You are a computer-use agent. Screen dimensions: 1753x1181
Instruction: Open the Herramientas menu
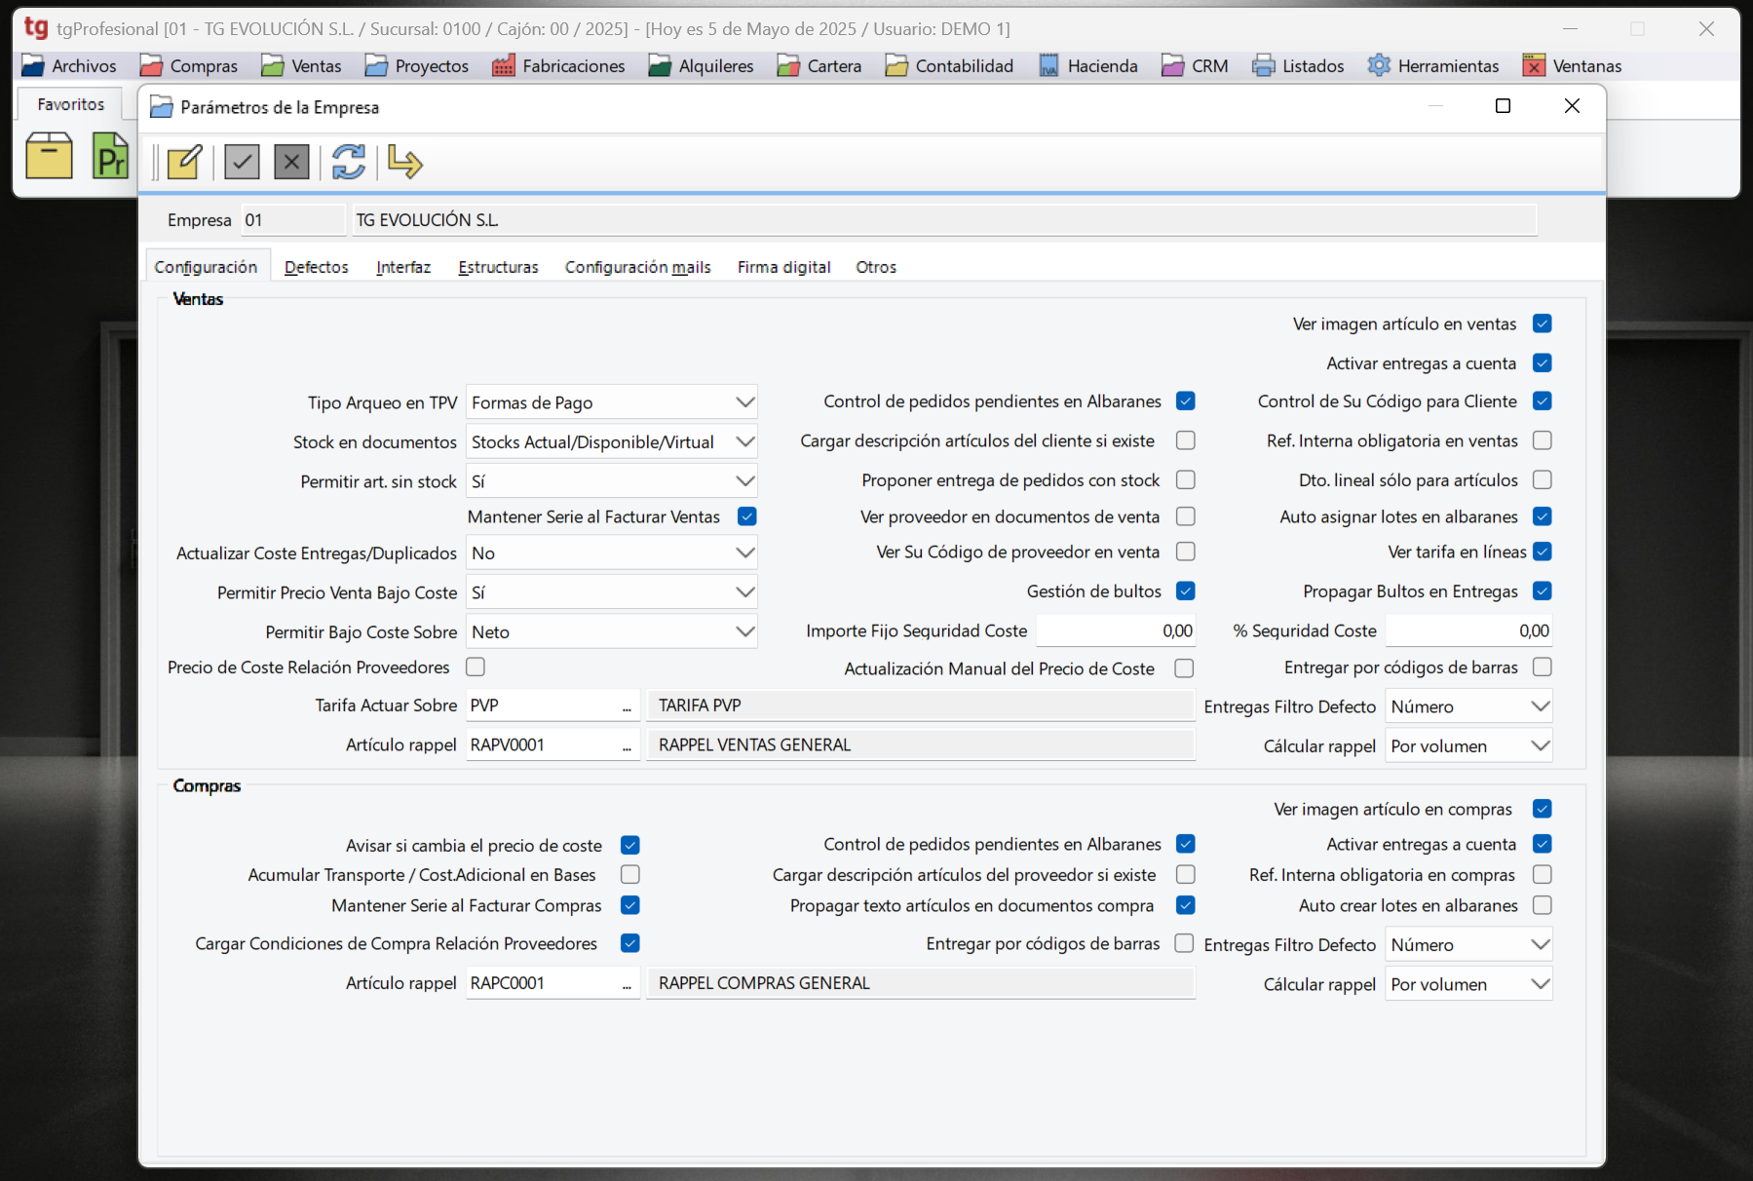pyautogui.click(x=1433, y=65)
